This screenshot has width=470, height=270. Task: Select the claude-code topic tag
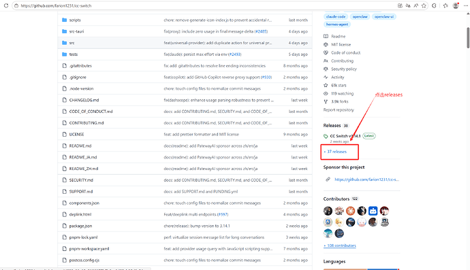click(x=336, y=17)
